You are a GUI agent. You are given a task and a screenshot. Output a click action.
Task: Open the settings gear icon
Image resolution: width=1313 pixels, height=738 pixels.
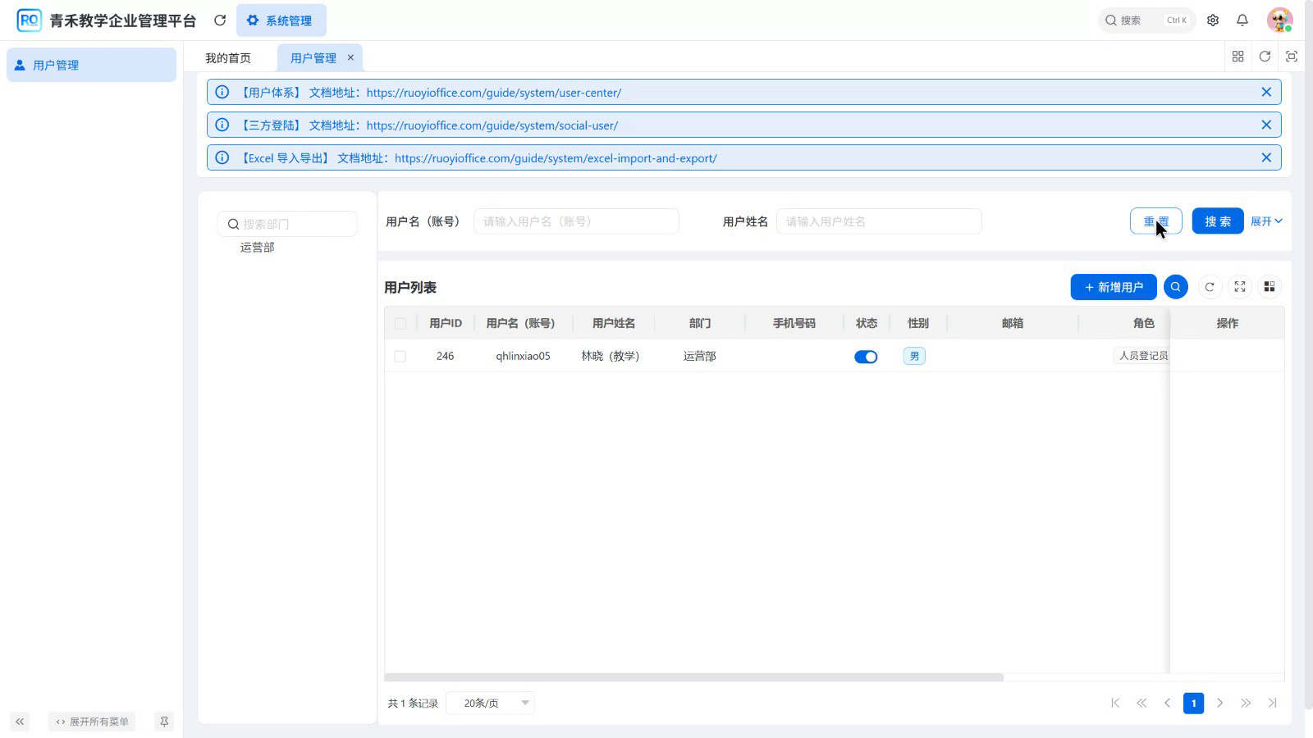[1213, 20]
